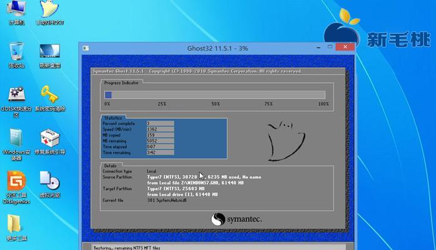Click the Percent complete value 3
This screenshot has width=436, height=250.
[160, 123]
